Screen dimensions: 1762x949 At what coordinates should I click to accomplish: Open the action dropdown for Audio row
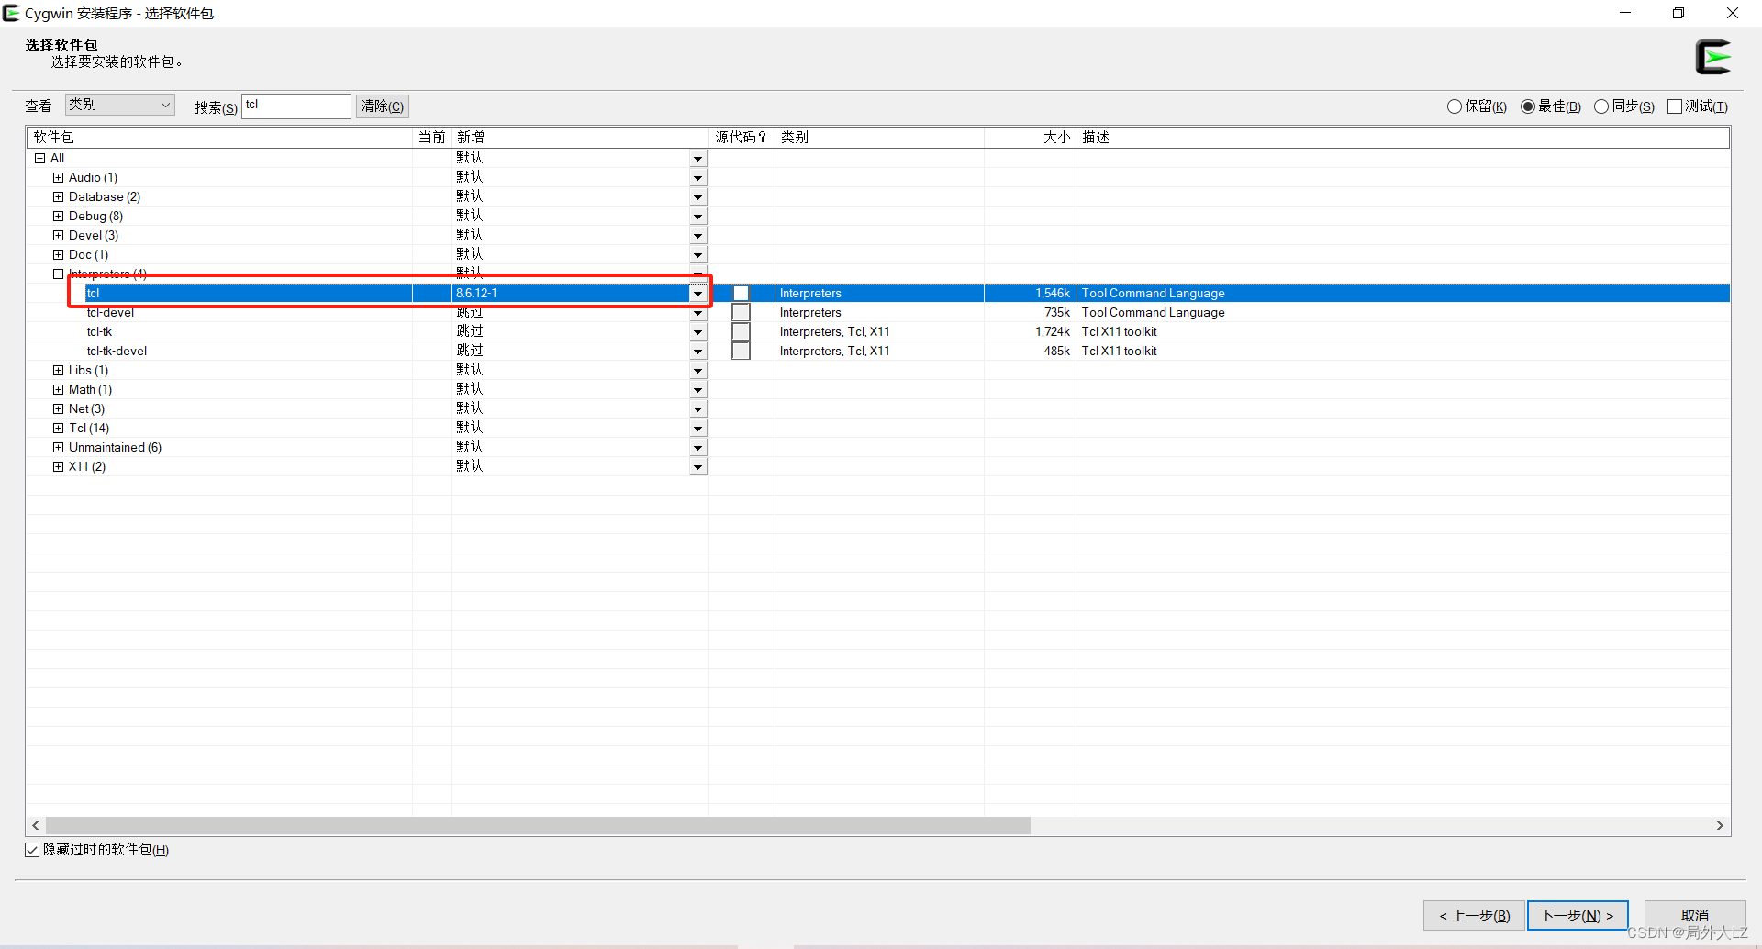point(698,178)
